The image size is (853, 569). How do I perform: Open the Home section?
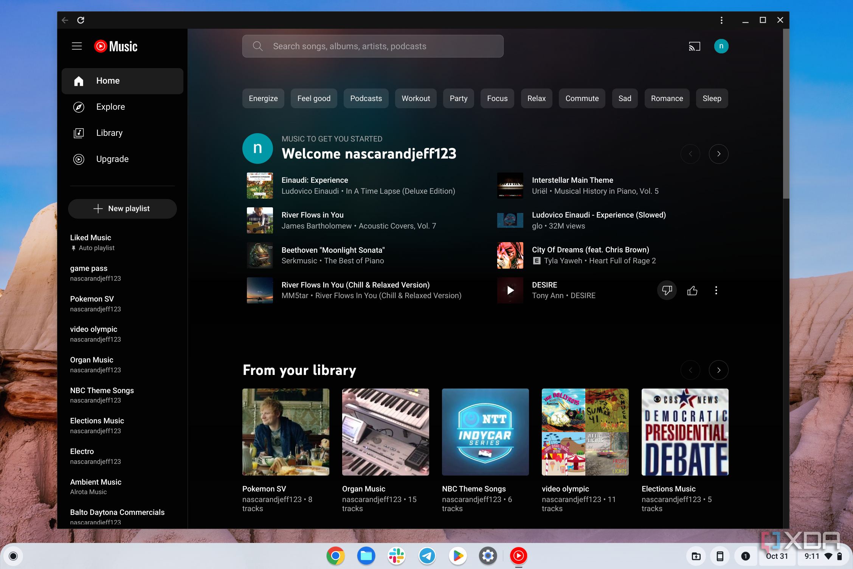pos(123,81)
